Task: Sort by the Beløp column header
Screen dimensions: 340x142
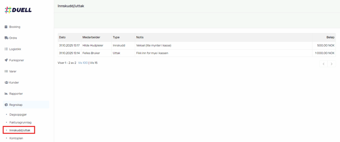Action: click(330, 37)
